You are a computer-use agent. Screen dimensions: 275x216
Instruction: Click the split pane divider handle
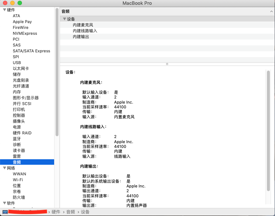click(167, 64)
